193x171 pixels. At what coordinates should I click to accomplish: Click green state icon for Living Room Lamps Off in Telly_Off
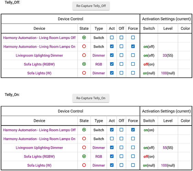[84, 37]
